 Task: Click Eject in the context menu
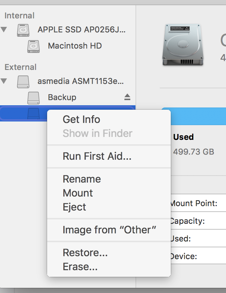[74, 207]
